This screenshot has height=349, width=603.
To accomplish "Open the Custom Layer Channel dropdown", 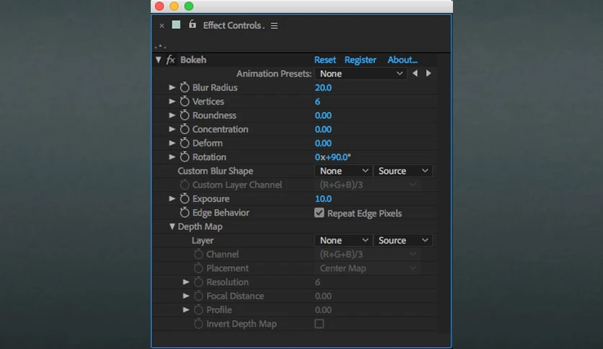I will coord(367,185).
